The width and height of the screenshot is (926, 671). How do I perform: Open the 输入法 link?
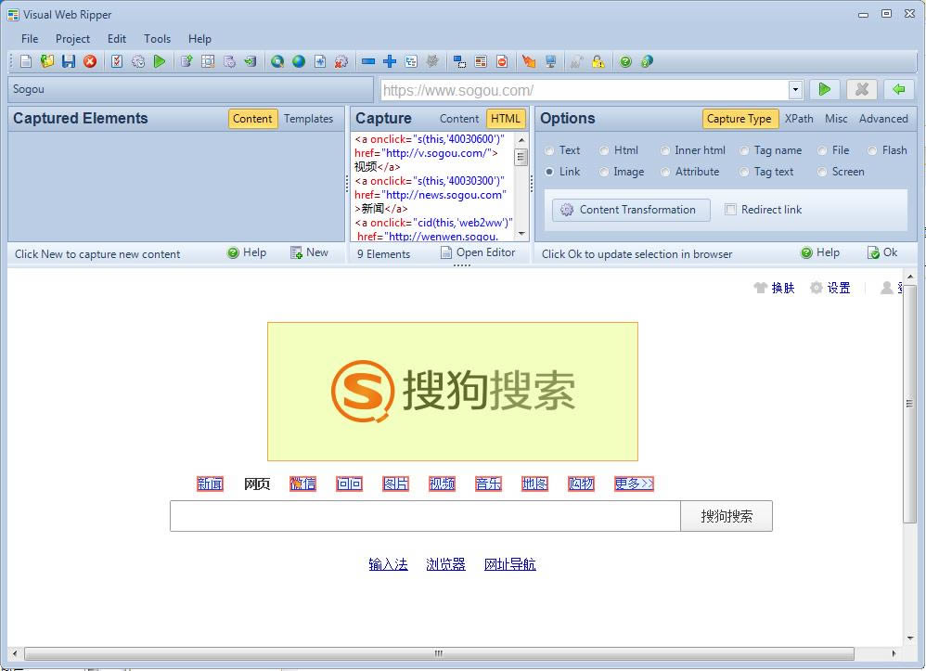click(388, 564)
